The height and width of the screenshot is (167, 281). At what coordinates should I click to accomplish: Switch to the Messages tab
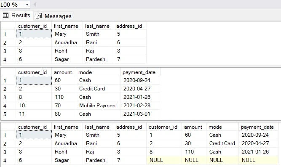(x=54, y=16)
